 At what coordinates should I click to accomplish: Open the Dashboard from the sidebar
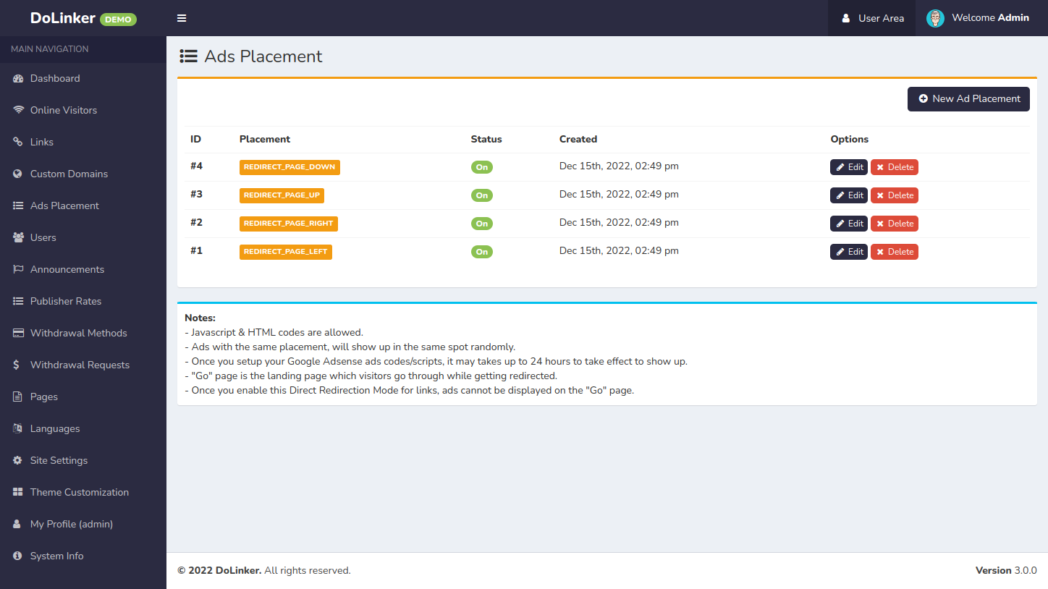tap(54, 78)
